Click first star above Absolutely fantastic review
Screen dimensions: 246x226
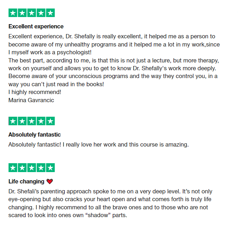[13, 121]
